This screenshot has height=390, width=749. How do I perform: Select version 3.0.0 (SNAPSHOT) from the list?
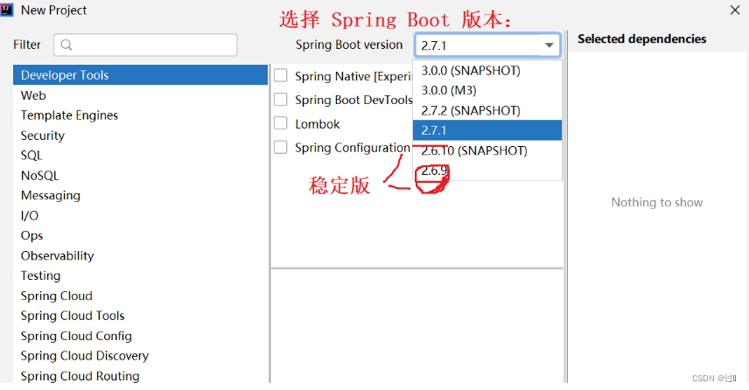coord(487,71)
